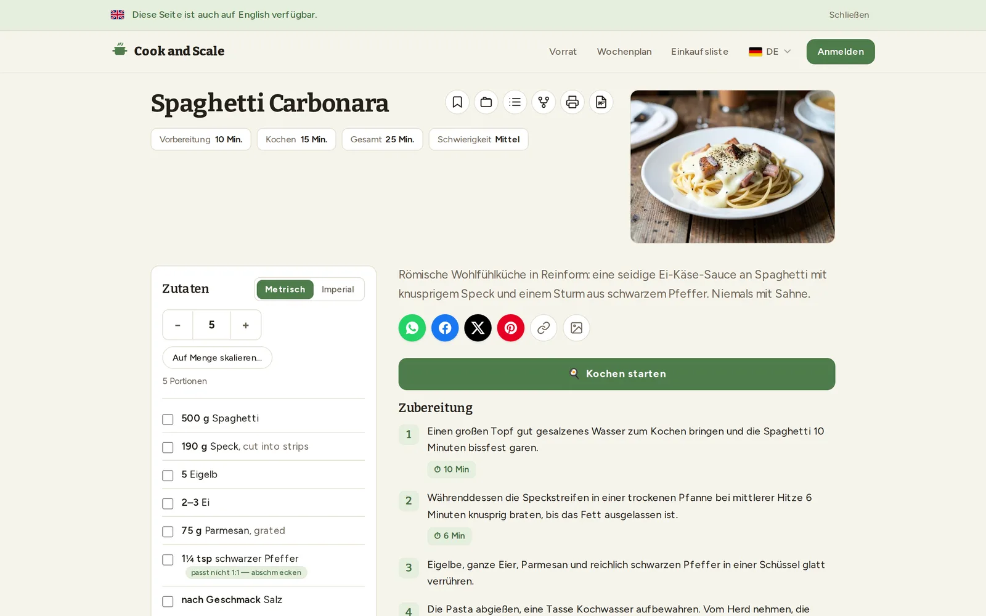986x616 pixels.
Task: Switch units to Imperial
Action: tap(338, 290)
